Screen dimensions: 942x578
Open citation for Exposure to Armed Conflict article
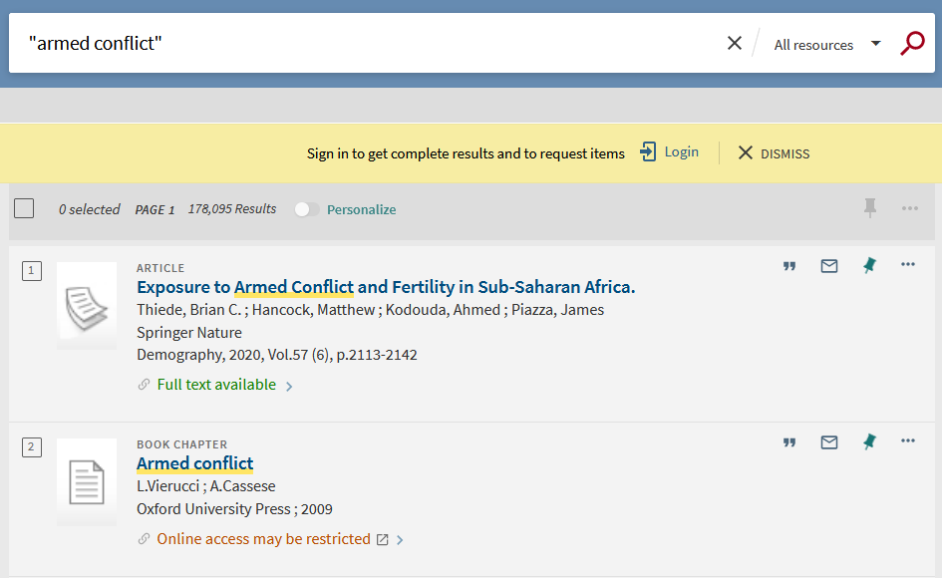tap(789, 265)
